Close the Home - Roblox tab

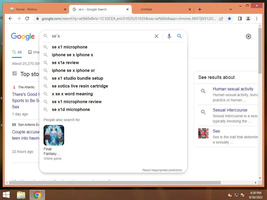coord(65,9)
